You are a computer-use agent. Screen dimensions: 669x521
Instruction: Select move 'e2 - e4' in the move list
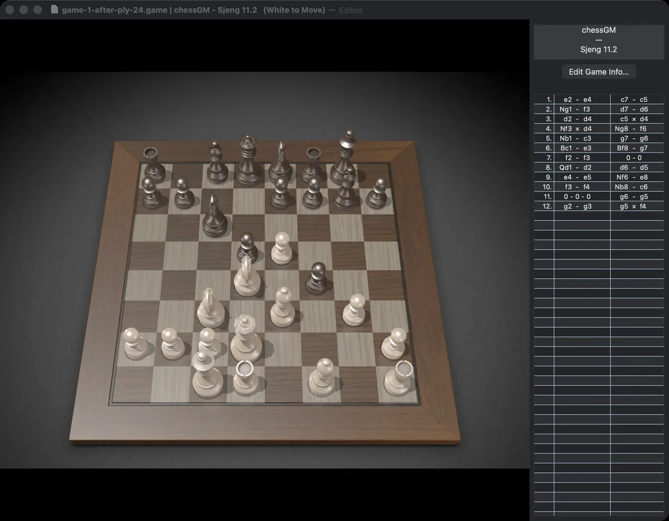click(x=577, y=99)
